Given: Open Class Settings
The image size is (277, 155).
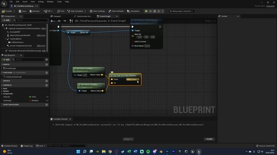Looking at the screenshot, I should click(x=97, y=11).
